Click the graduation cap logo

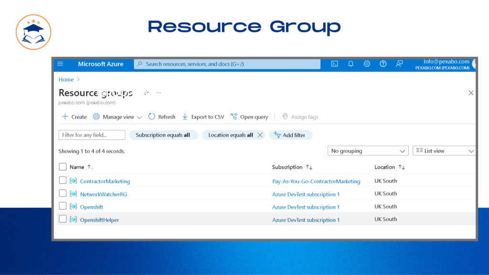33,32
